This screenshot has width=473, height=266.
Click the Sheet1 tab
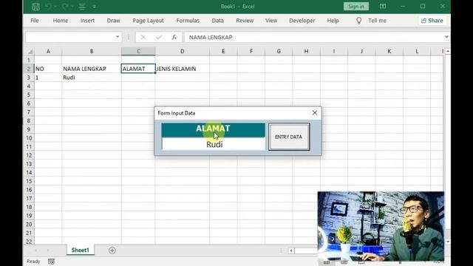point(81,250)
